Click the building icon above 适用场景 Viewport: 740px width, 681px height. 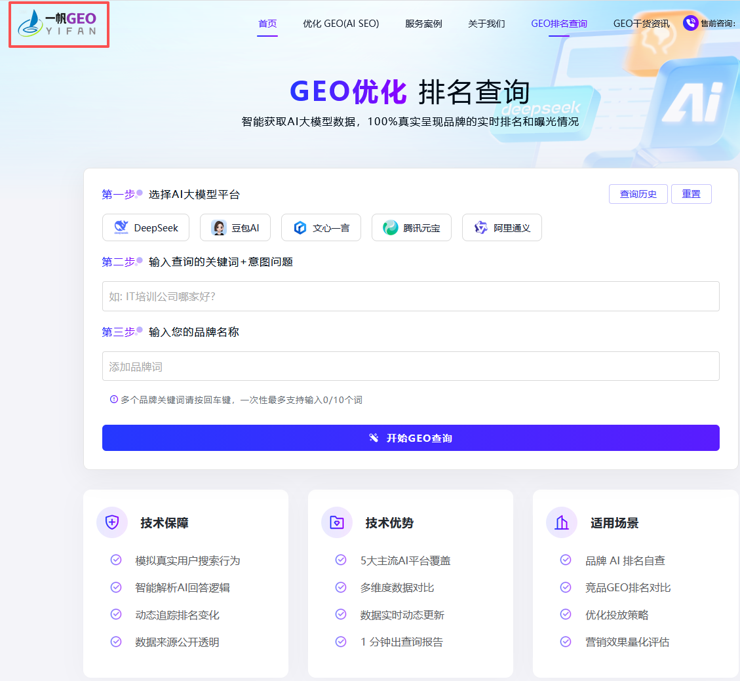pyautogui.click(x=562, y=522)
